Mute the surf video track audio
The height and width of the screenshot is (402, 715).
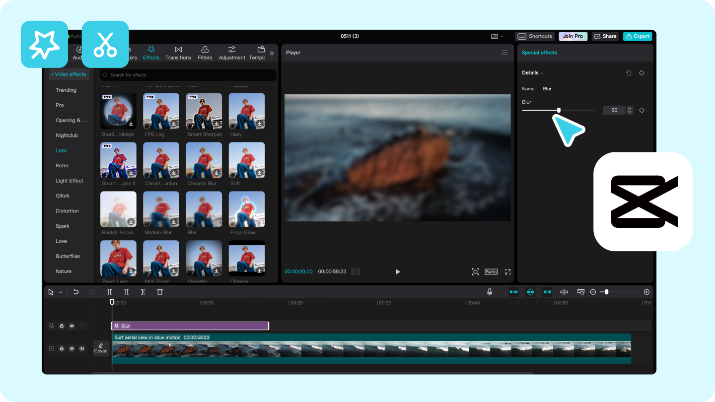coord(81,348)
